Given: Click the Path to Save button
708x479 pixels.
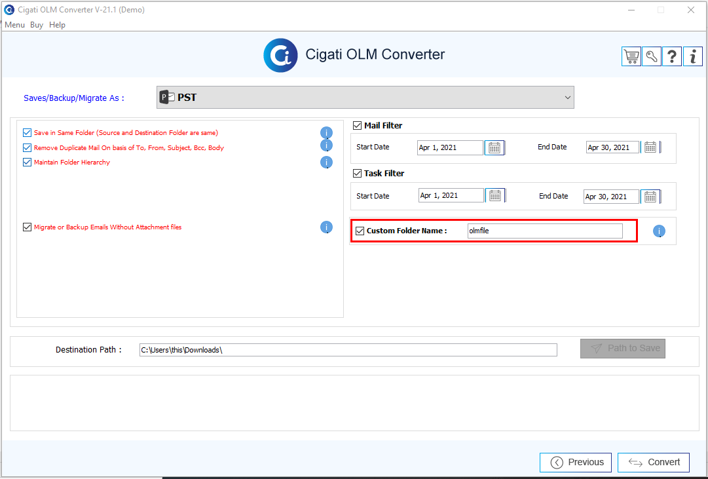Looking at the screenshot, I should pos(623,349).
